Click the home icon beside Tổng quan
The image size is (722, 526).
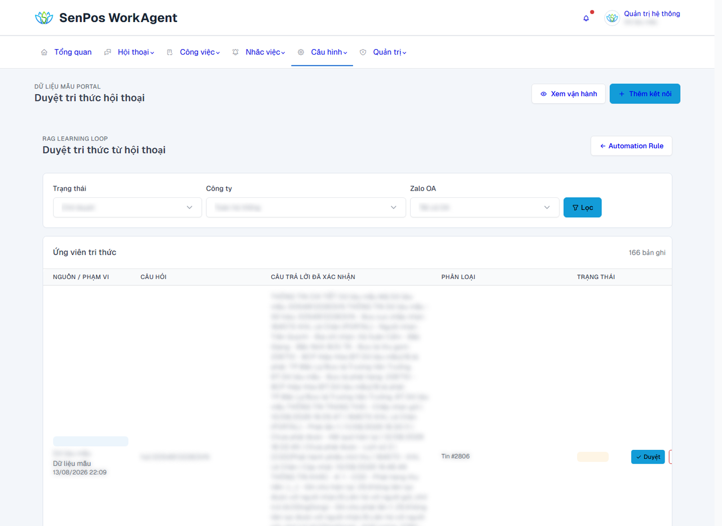pos(44,52)
